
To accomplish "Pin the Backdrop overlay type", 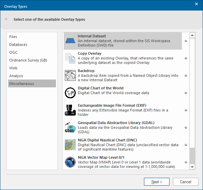I will click(x=186, y=75).
